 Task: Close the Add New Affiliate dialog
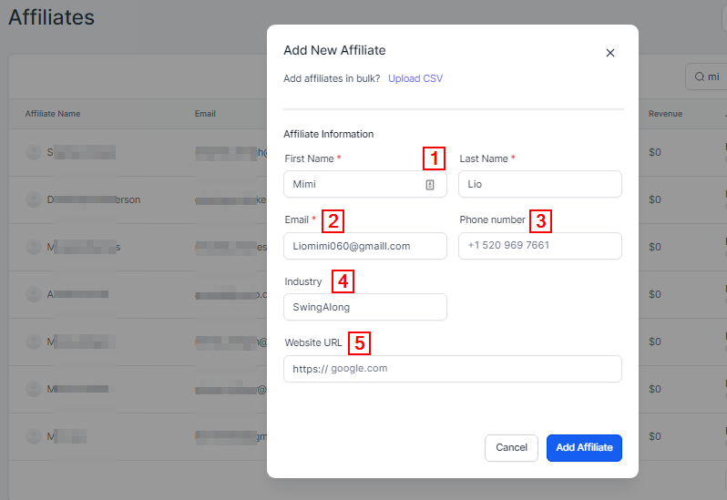coord(610,53)
